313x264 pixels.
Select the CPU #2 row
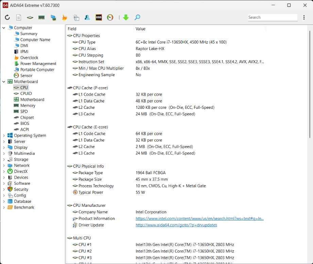pos(166,251)
